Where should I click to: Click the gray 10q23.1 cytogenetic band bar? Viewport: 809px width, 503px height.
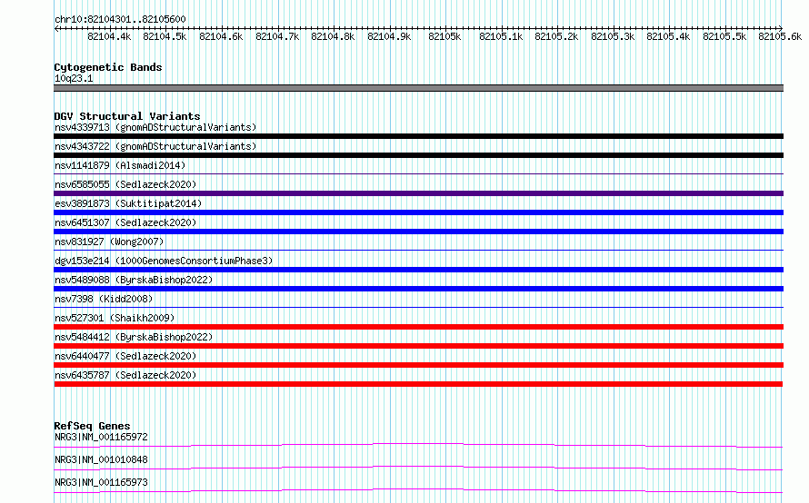pyautogui.click(x=418, y=88)
